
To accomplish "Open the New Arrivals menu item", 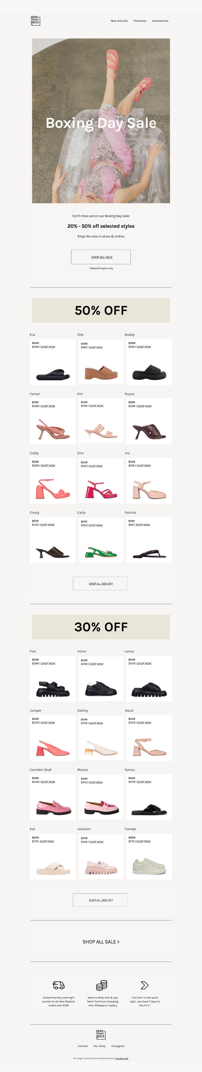I will click(x=119, y=21).
